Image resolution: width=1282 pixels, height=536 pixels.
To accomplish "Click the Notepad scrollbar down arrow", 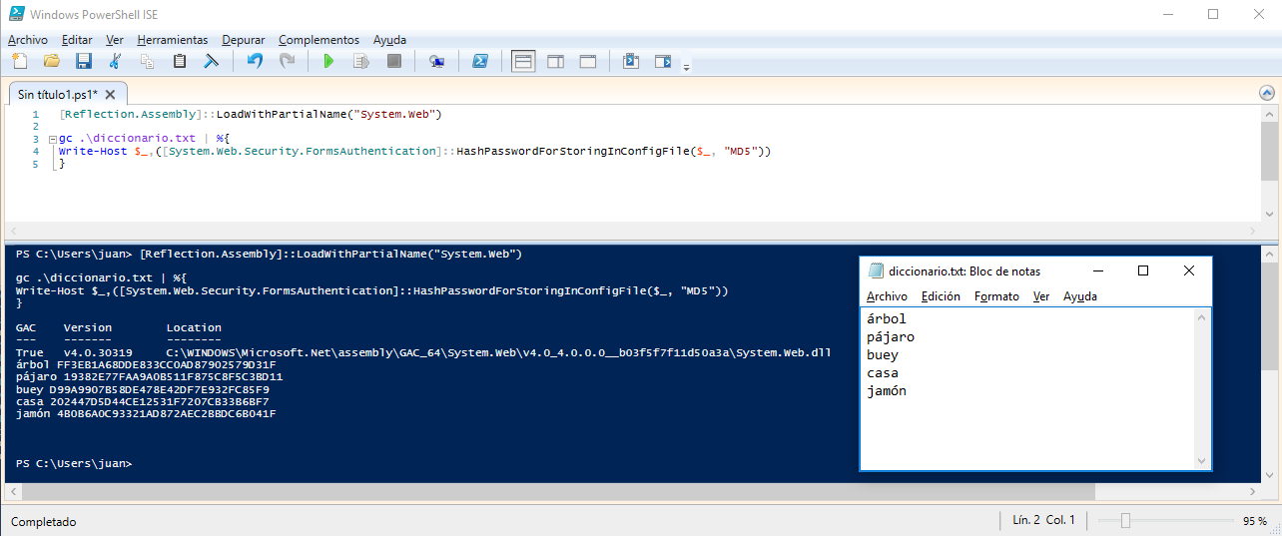I will pos(1202,461).
